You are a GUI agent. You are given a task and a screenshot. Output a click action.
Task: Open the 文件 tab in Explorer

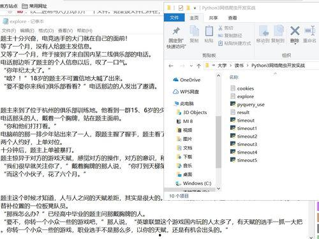(174, 18)
